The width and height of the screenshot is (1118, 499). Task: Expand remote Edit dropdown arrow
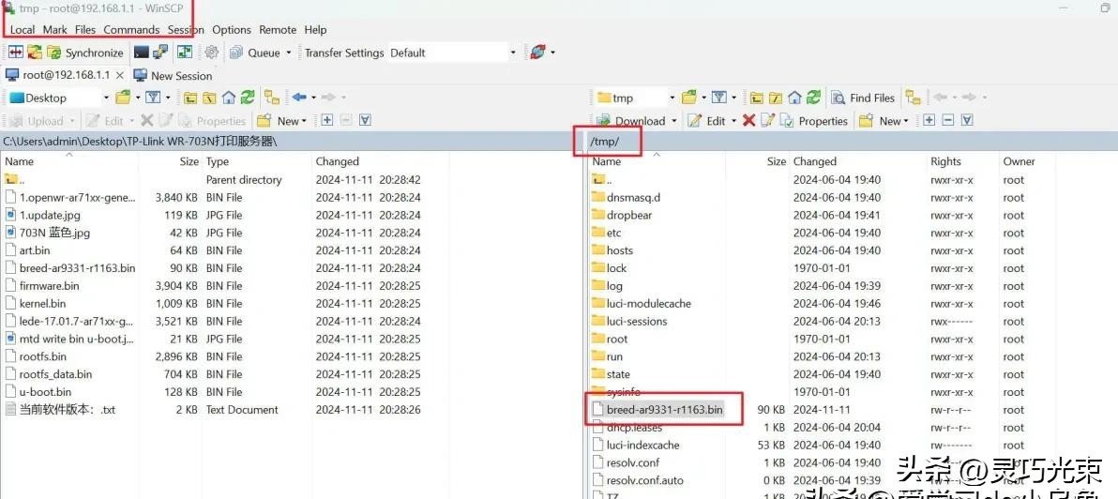(x=733, y=121)
